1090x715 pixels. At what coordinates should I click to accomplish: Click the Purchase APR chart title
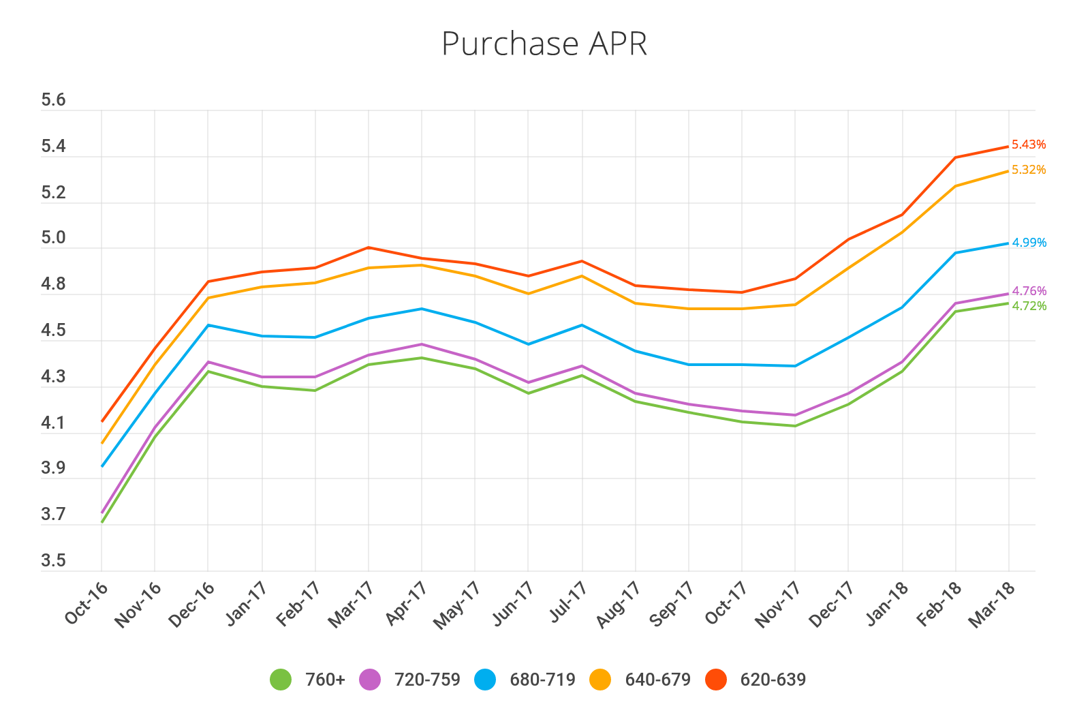(x=544, y=44)
